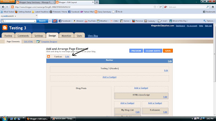Switch to the Comments tab
This screenshot has height=121, width=216.
23,36
